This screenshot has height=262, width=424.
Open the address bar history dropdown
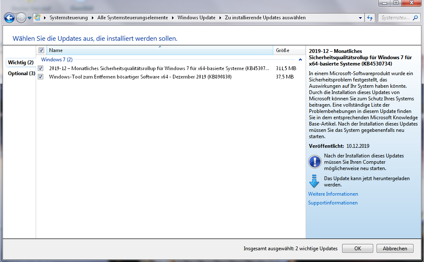point(360,18)
